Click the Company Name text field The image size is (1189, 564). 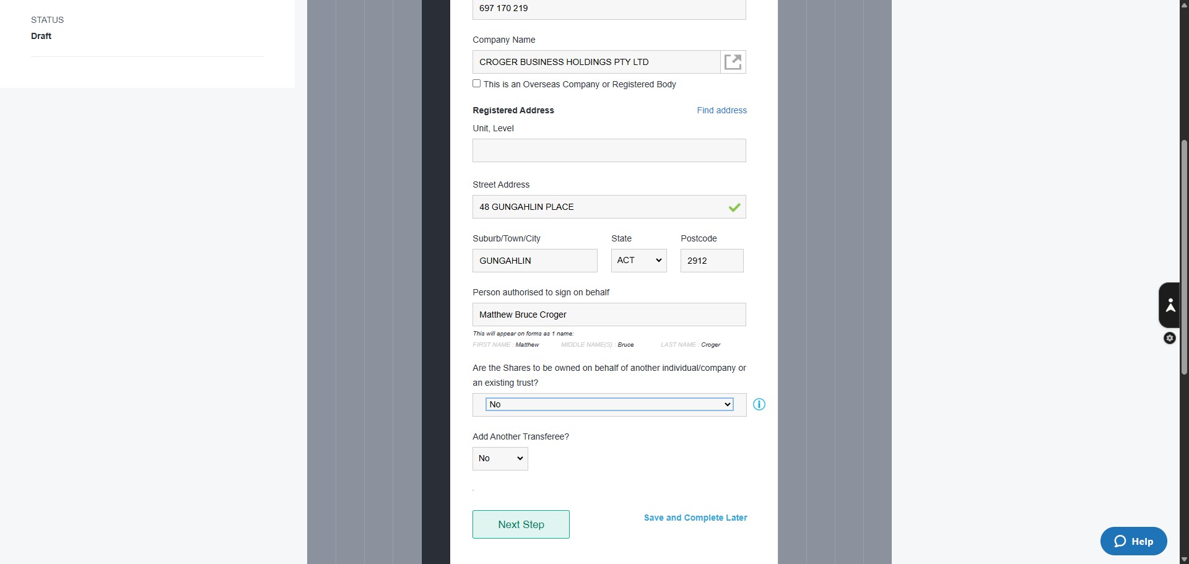pyautogui.click(x=596, y=62)
